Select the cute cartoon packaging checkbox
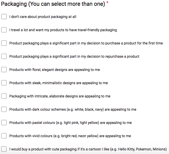169x154 pixels. [4, 149]
